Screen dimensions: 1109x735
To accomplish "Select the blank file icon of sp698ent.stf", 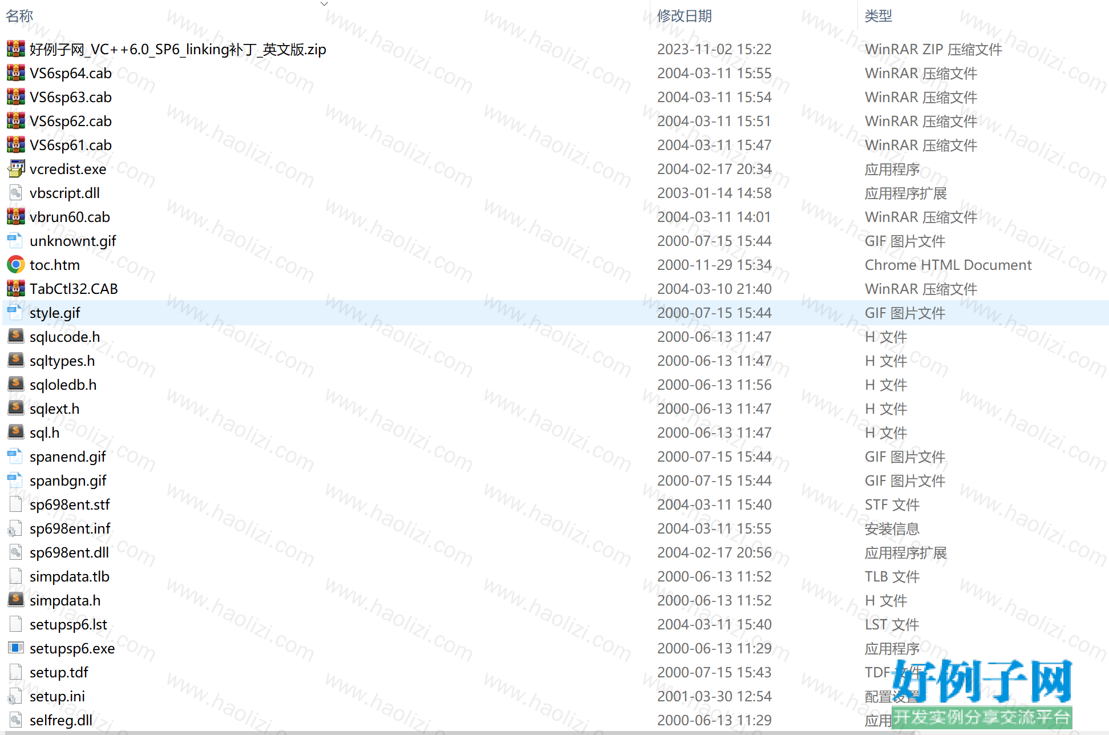I will (15, 504).
